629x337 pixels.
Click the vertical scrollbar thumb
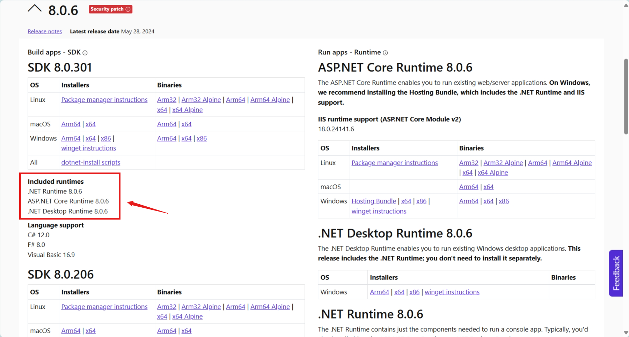[x=626, y=97]
